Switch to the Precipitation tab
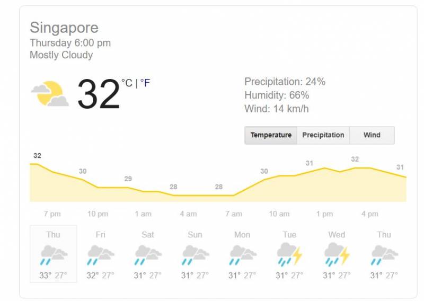This screenshot has width=424, height=301. [323, 135]
